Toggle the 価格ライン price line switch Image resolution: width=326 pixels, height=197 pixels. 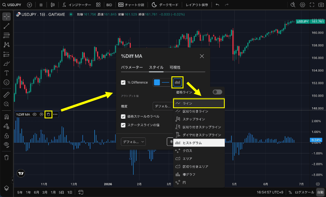[217, 92]
